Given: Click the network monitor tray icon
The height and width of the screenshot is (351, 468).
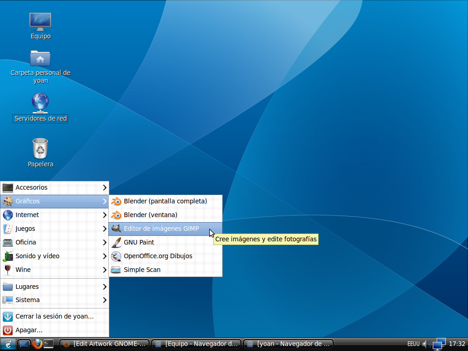Looking at the screenshot, I should 439,344.
